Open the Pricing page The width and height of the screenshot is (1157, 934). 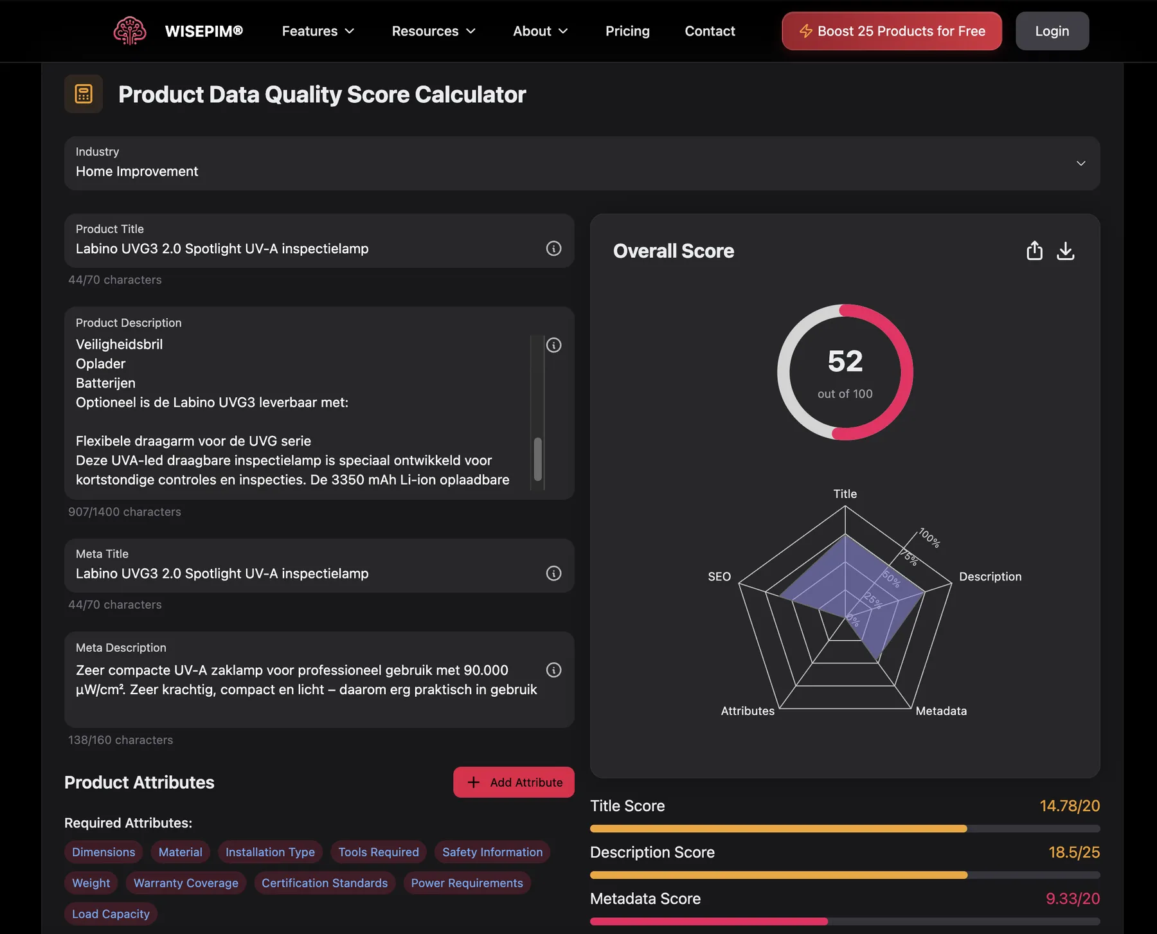pos(627,31)
